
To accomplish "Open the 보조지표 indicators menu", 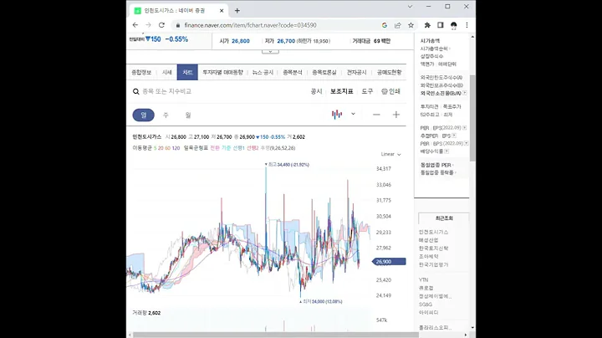I will pos(342,91).
